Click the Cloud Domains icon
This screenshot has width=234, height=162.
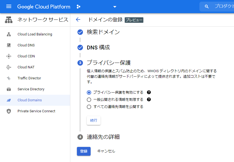click(9, 100)
